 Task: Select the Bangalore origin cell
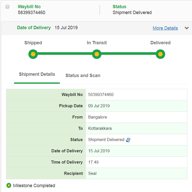(97, 117)
